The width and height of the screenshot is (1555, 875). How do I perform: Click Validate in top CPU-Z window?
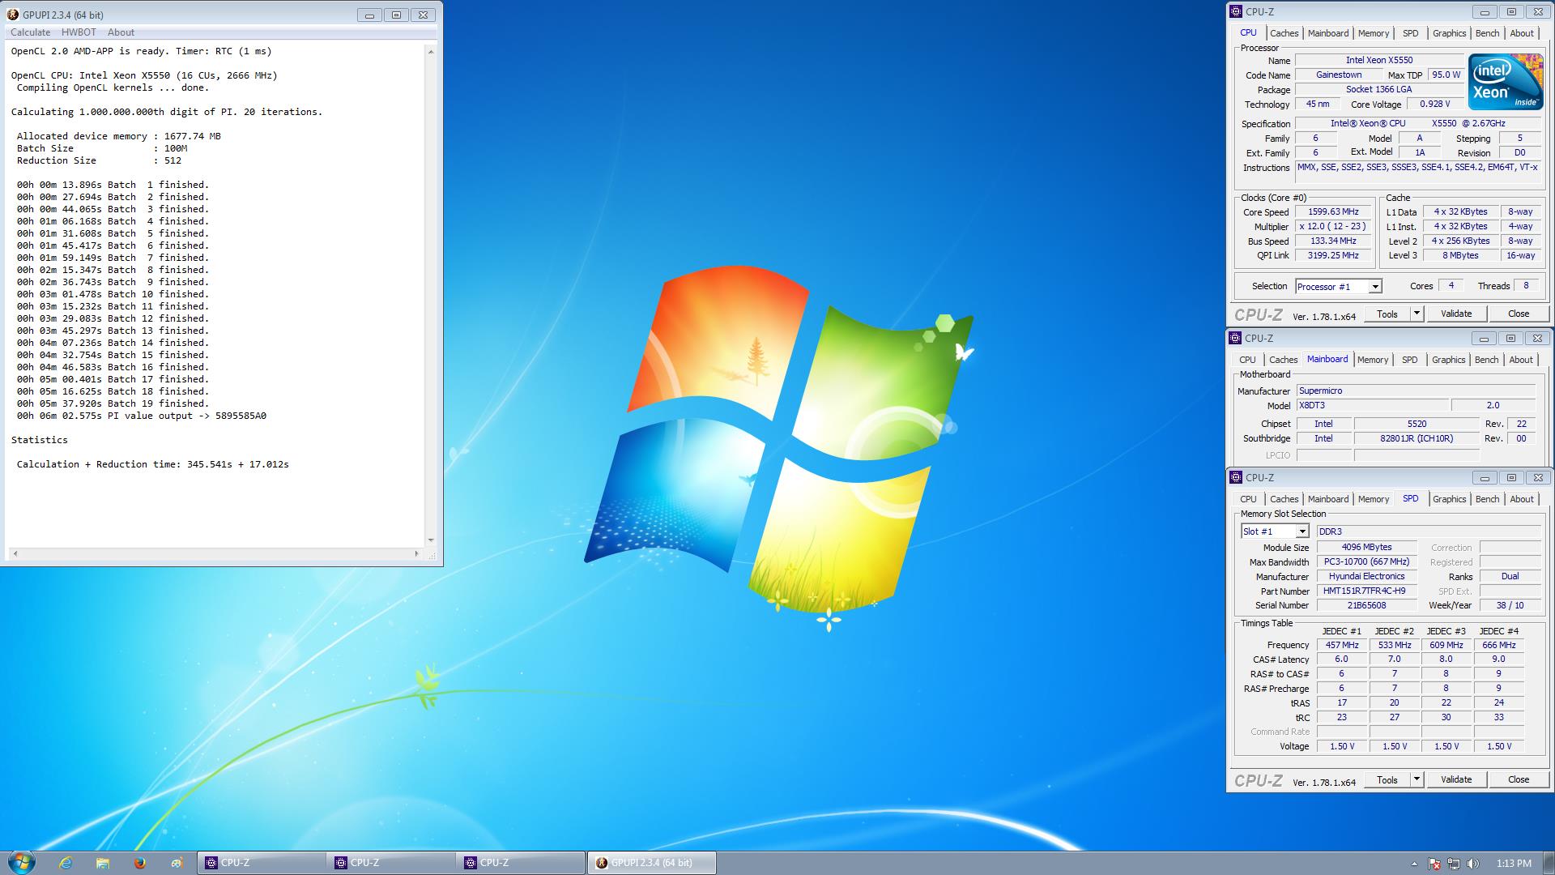pos(1456,314)
